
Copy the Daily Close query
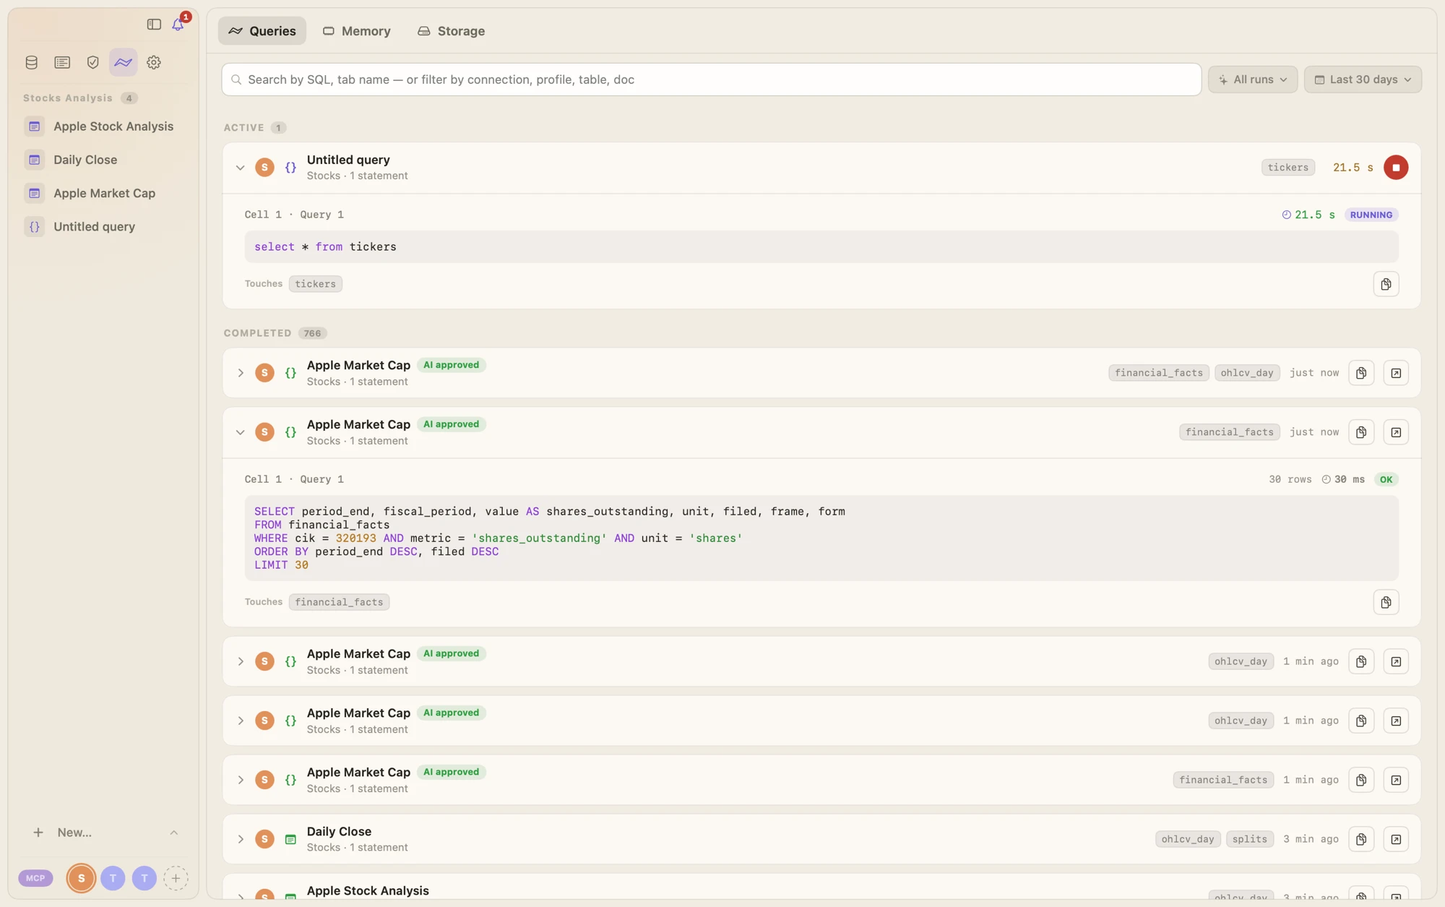pos(1361,839)
